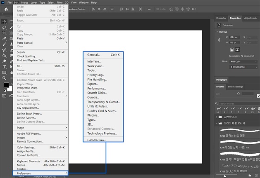Select KYLE 궁극의 하드 연필 brush
This screenshot has height=178, width=260.
coord(239,133)
